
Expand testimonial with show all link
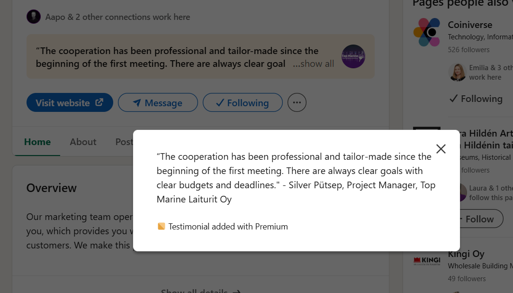314,64
